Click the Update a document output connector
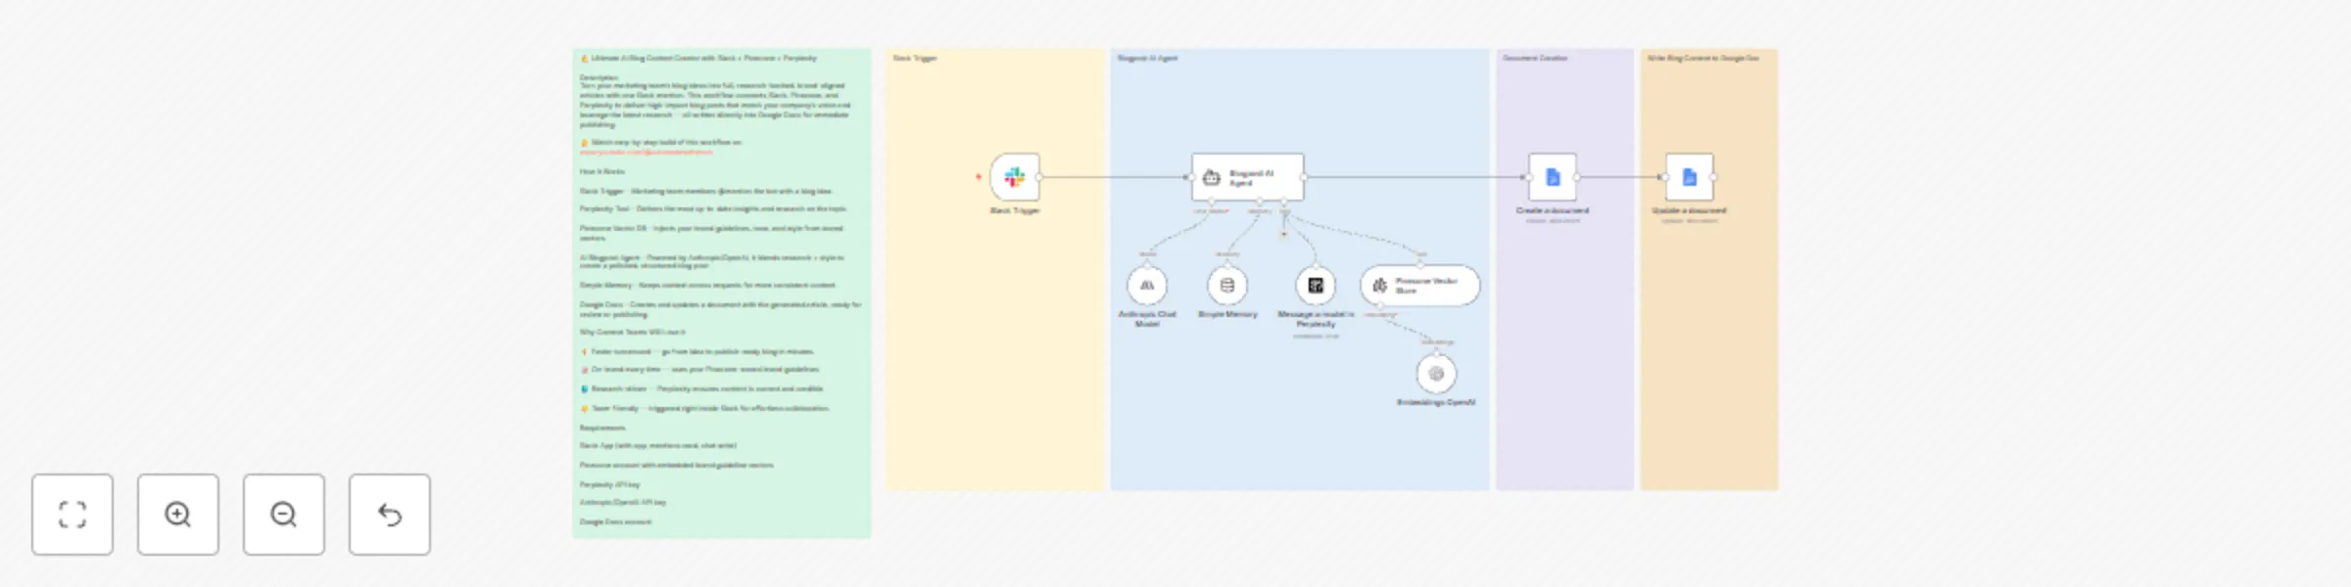The height and width of the screenshot is (587, 2351). 1713,177
